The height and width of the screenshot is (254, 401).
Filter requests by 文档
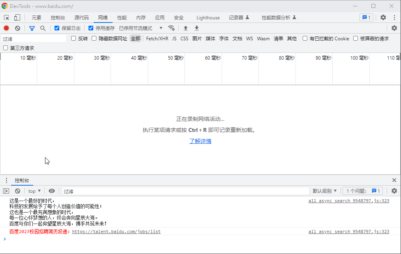point(237,39)
